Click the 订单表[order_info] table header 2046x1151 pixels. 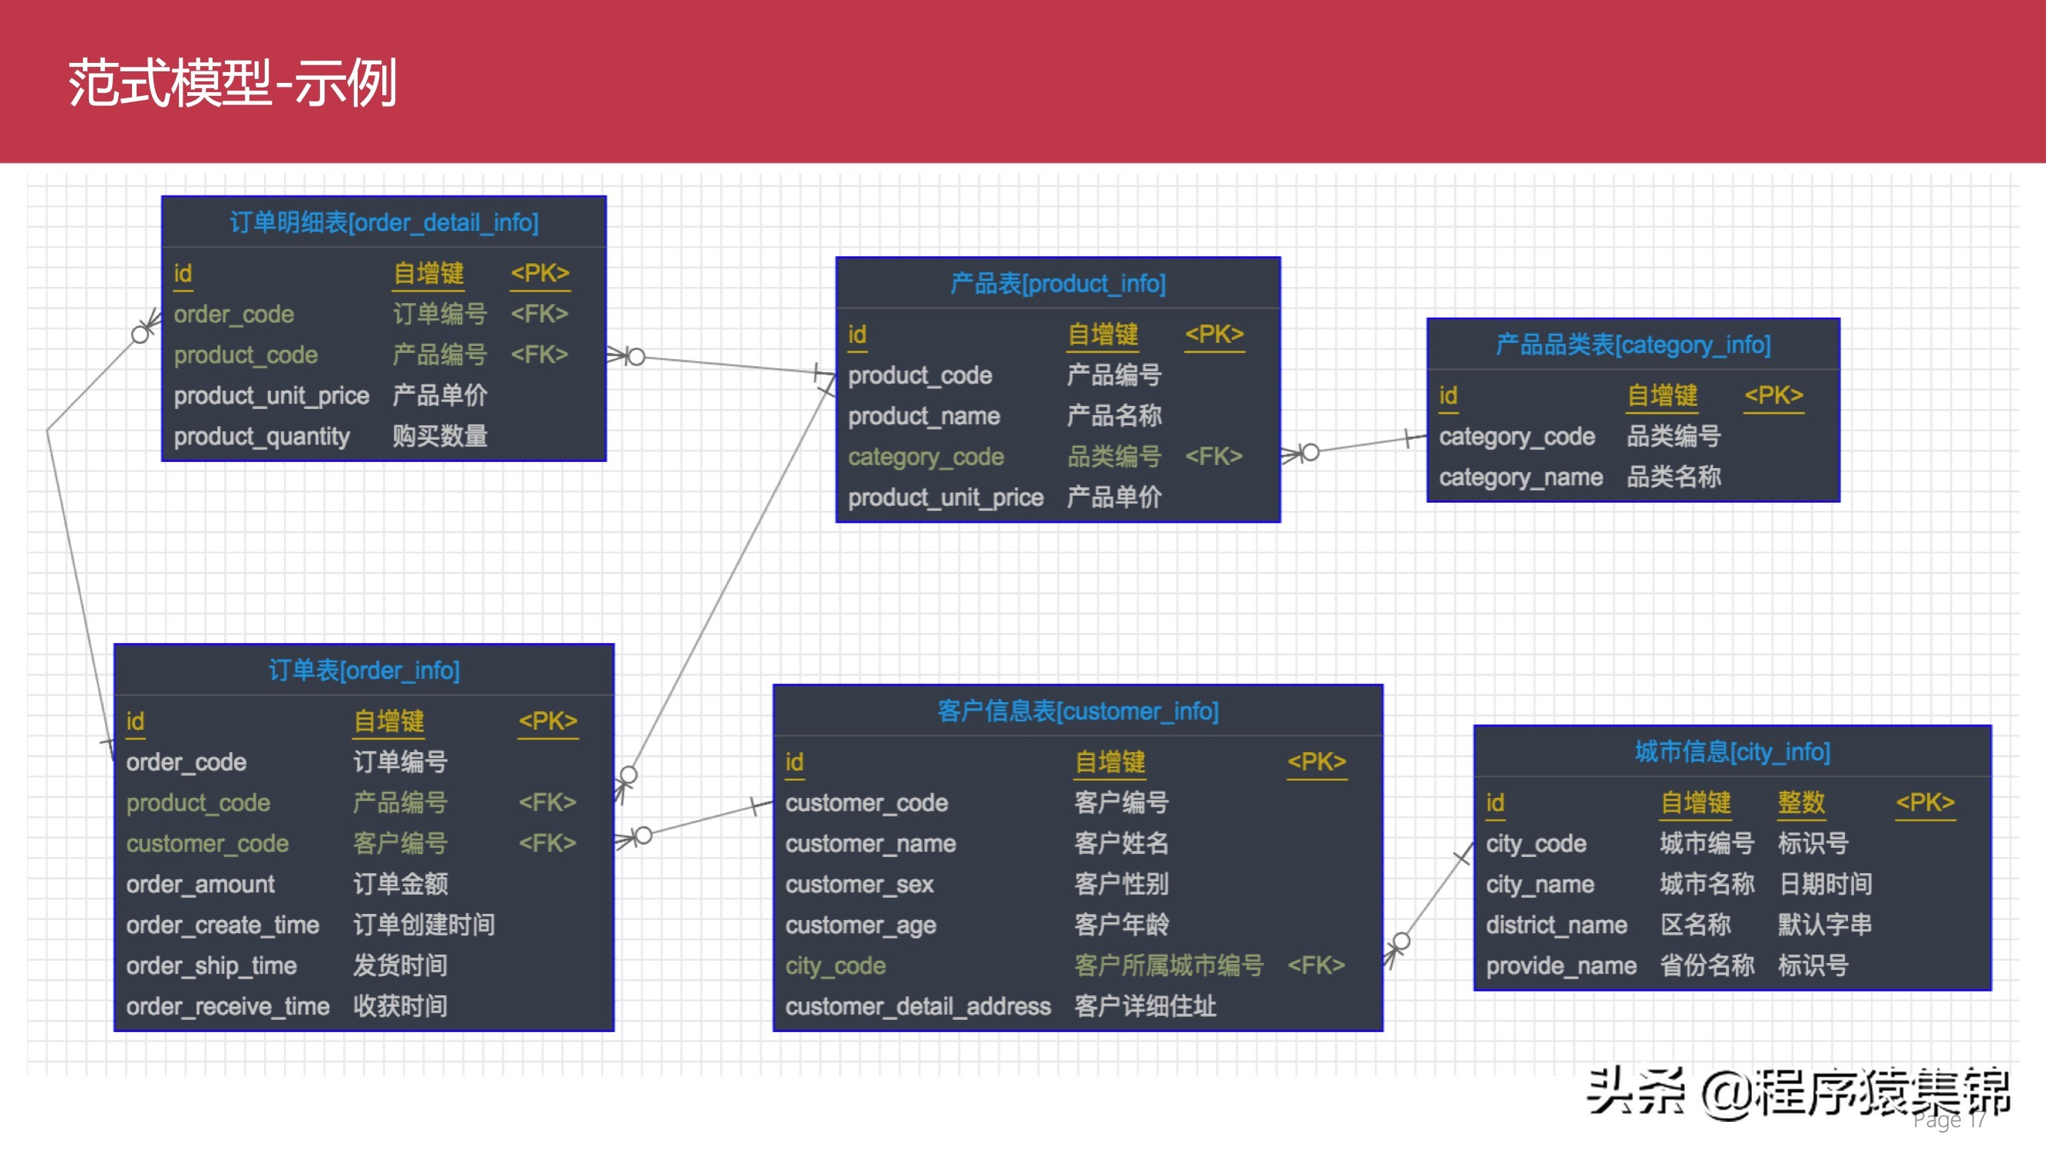click(364, 671)
